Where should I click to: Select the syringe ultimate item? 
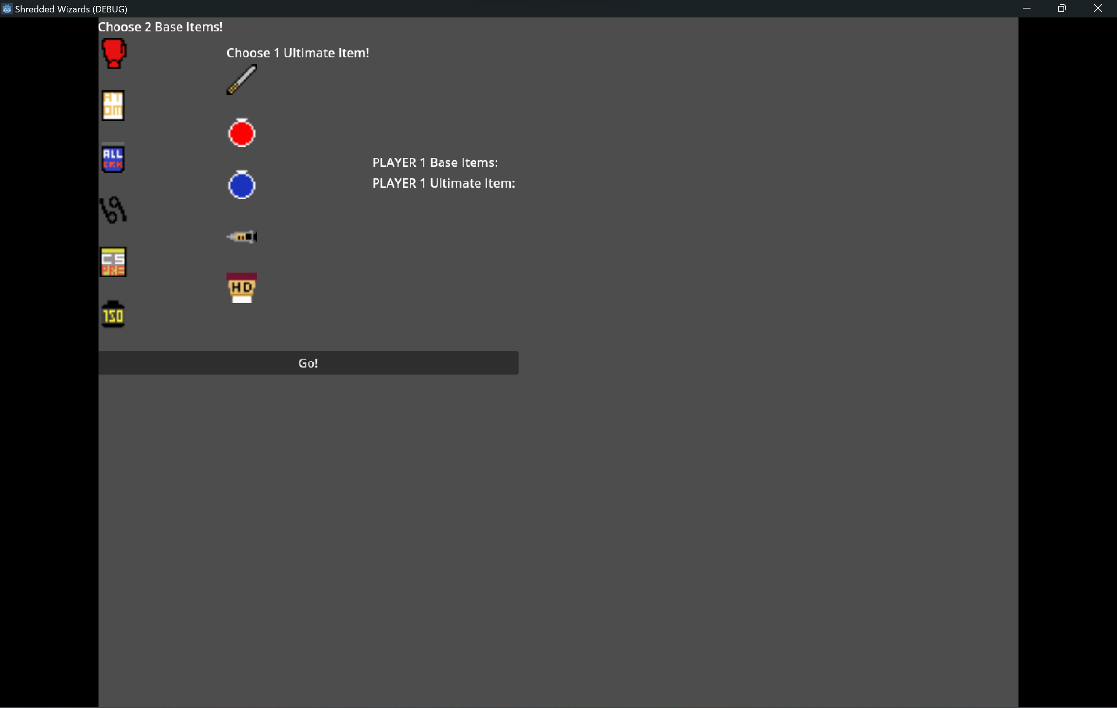(x=242, y=237)
